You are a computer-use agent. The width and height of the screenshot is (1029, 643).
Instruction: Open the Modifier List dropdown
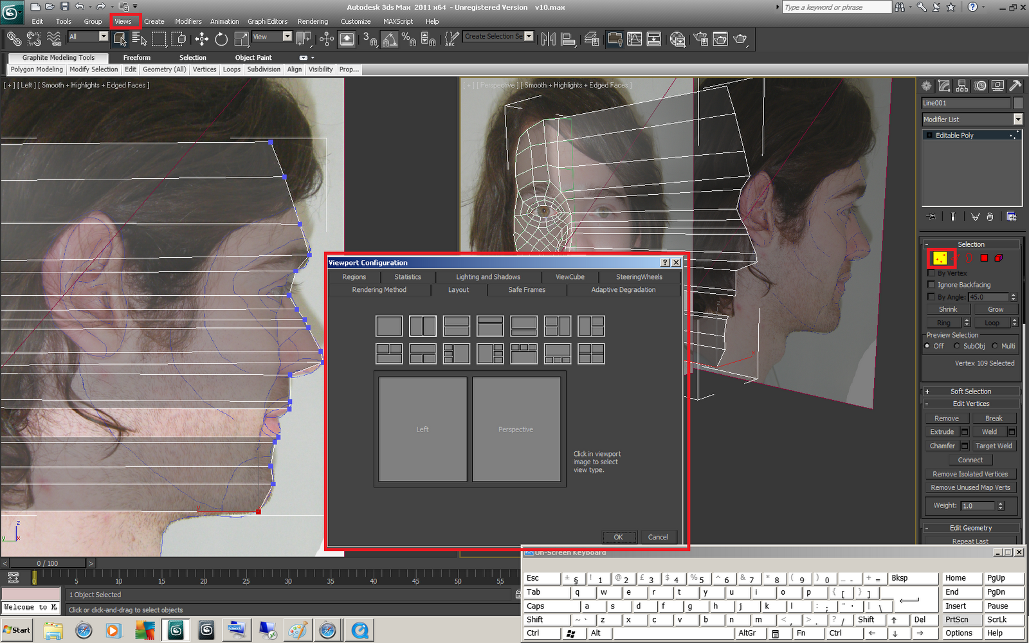(x=1017, y=120)
